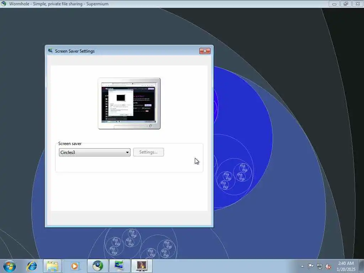Click the monitor preview thumbnail
The height and width of the screenshot is (273, 364).
129,103
